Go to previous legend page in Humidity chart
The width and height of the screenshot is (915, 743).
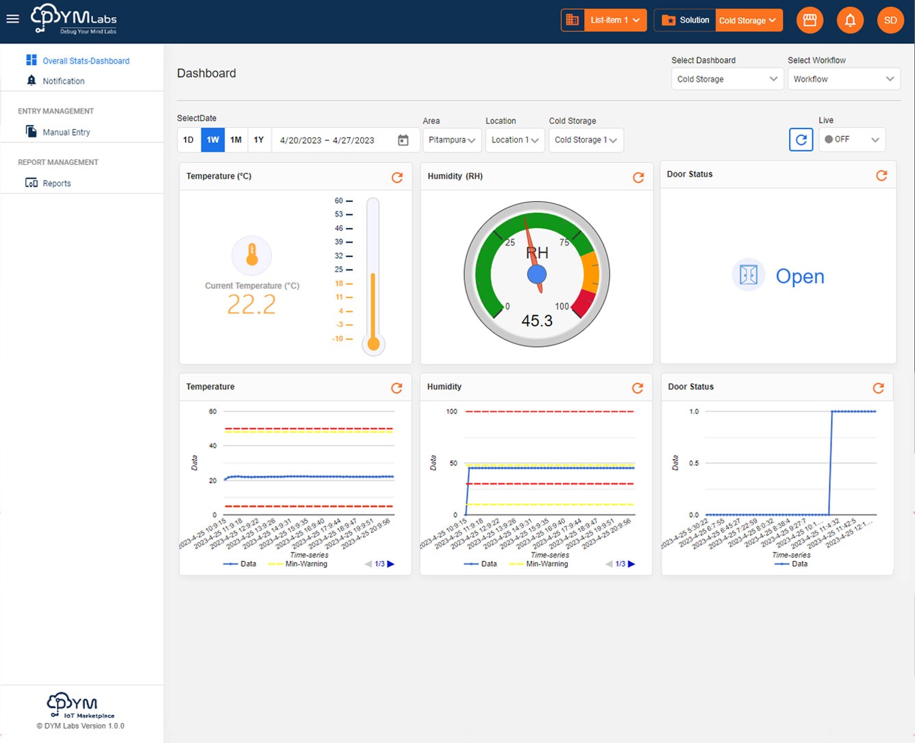(x=609, y=564)
